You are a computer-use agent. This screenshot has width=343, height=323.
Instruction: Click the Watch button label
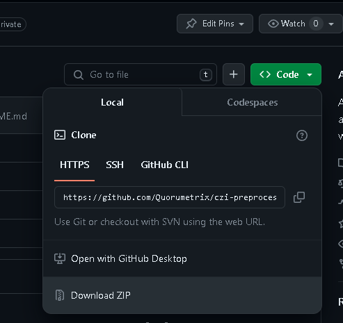pos(293,24)
